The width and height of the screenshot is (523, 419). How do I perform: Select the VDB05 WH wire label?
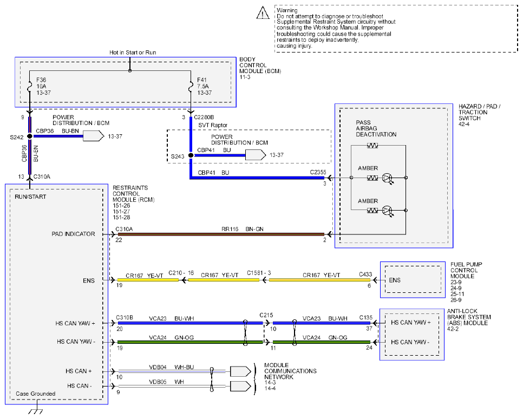click(x=166, y=382)
